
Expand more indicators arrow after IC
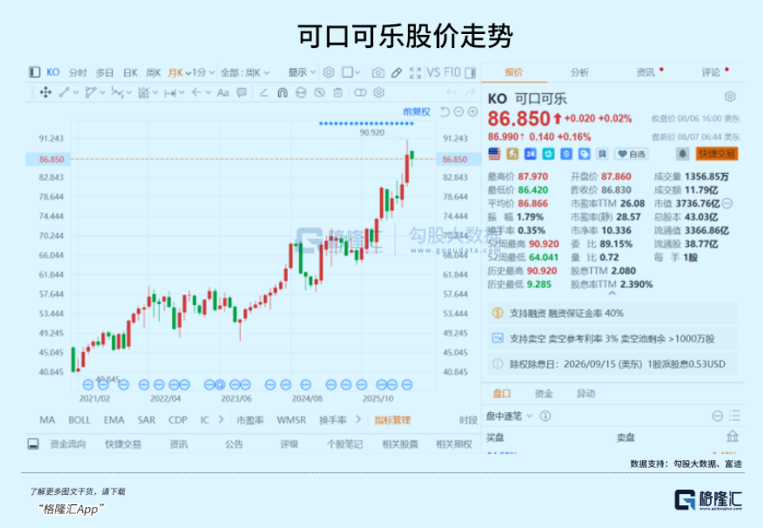(x=221, y=419)
